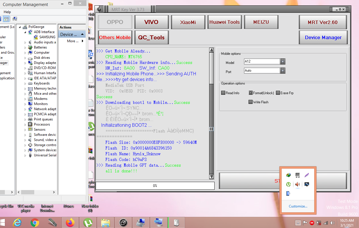359x228 pixels.
Task: Open uTorrent from the taskbar
Action: pos(88,222)
